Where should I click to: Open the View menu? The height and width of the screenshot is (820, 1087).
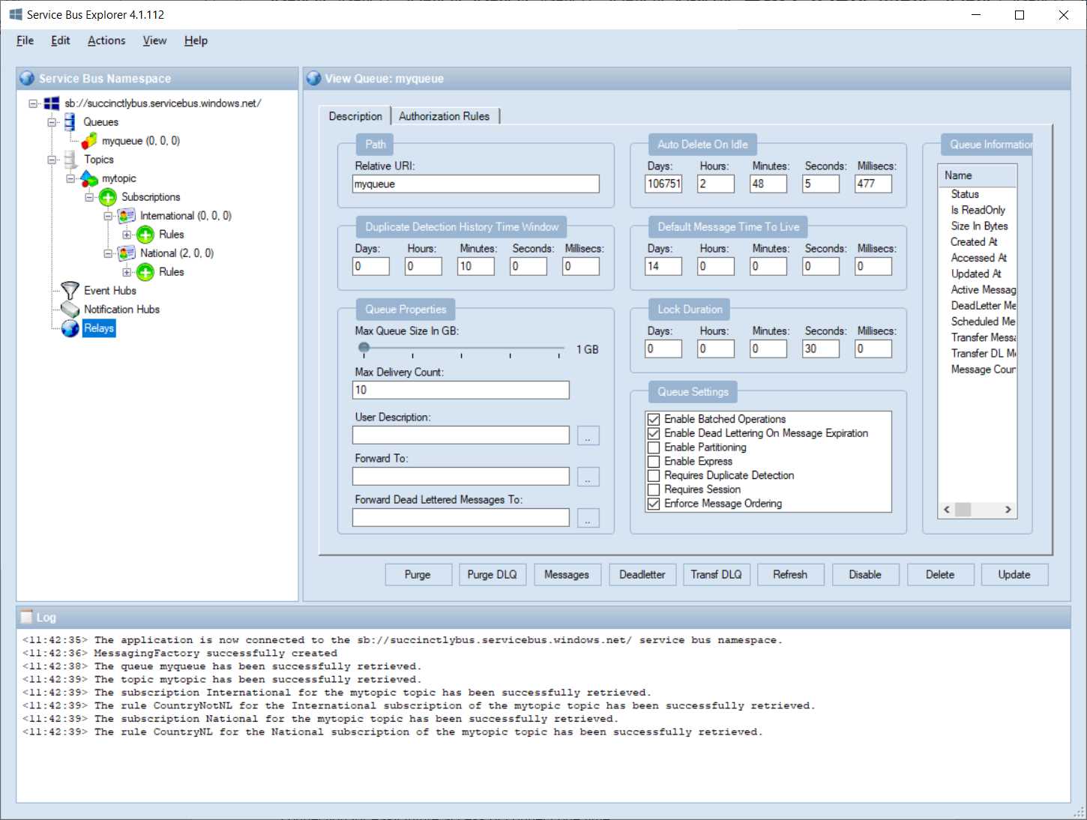click(x=154, y=40)
